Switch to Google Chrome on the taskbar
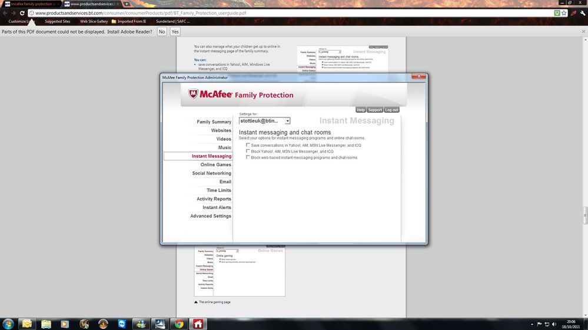This screenshot has width=588, height=330. (x=180, y=324)
